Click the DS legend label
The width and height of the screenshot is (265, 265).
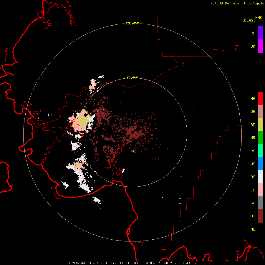pos(253,177)
